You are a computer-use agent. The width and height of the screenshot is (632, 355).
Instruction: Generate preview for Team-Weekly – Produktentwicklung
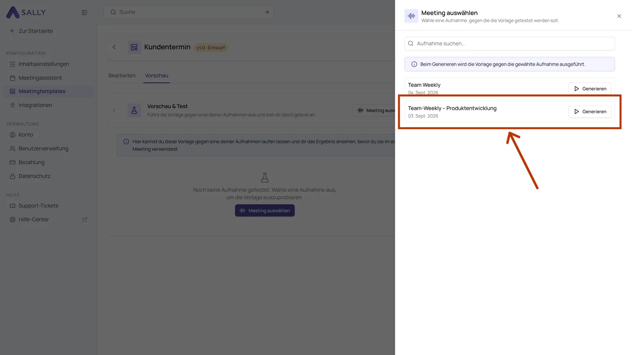590,112
